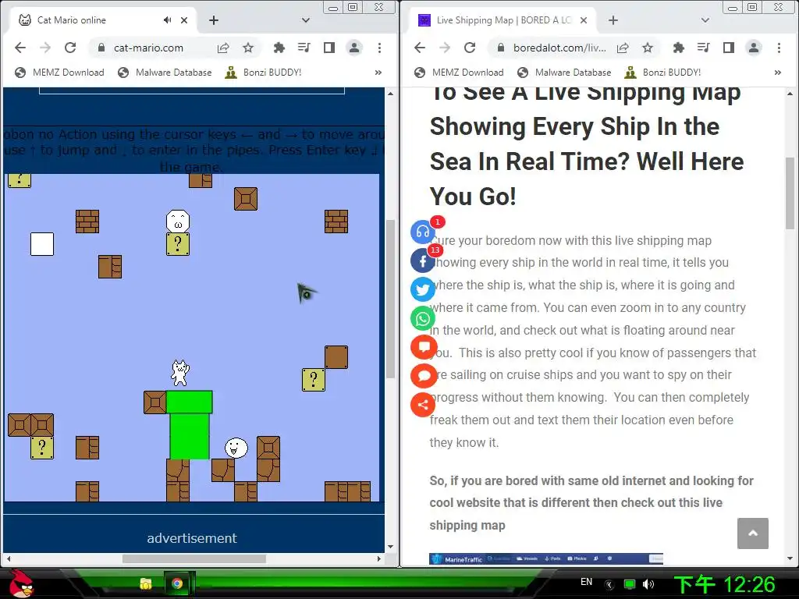
Task: Close the Cat Mario online tab
Action: [184, 20]
